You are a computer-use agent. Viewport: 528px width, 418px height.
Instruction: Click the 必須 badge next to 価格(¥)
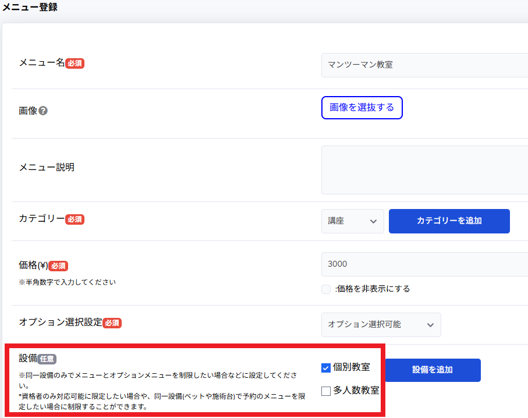[58, 265]
